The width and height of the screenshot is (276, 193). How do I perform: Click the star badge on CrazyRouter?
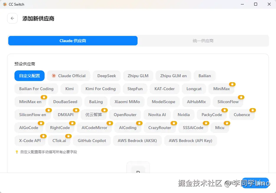(x=174, y=123)
